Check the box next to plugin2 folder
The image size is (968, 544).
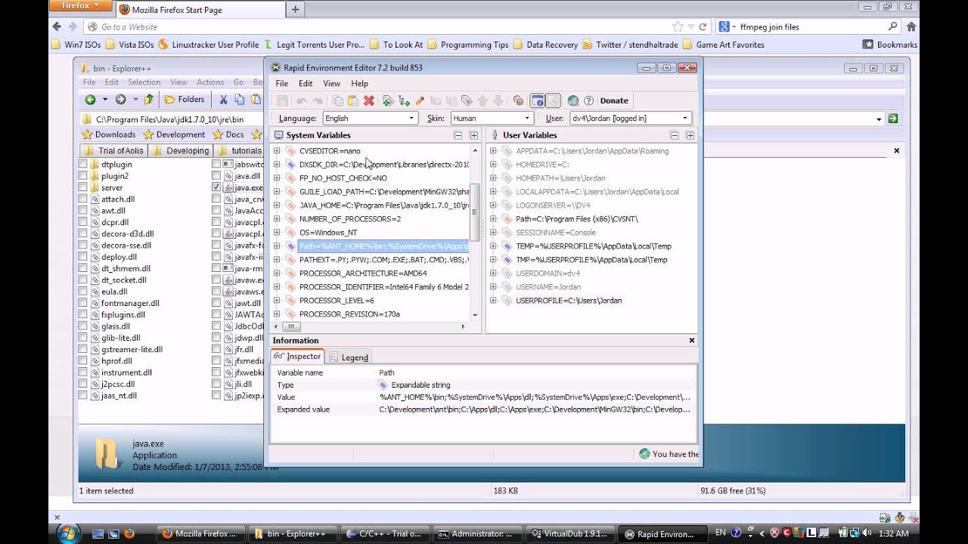tap(83, 176)
